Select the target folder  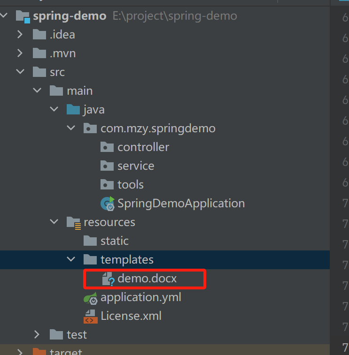(66, 352)
